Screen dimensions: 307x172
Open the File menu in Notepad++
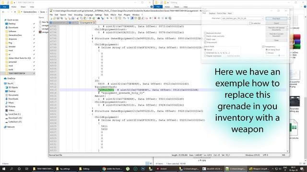pyautogui.click(x=51, y=15)
